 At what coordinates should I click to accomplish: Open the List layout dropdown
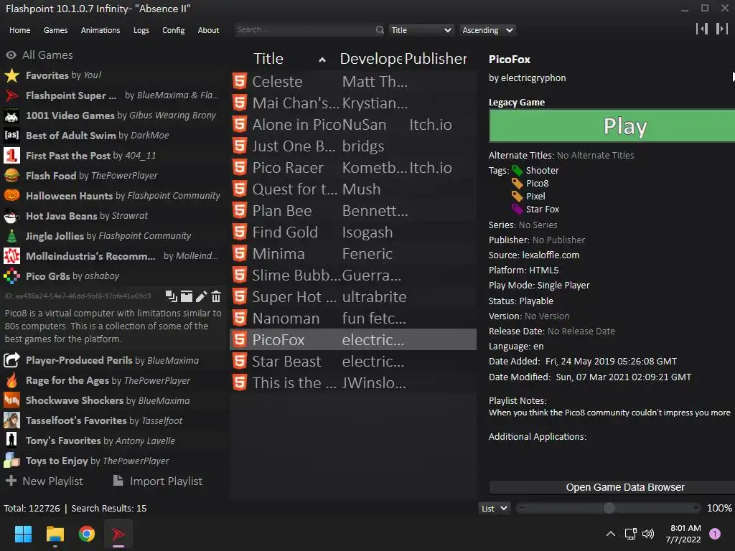pyautogui.click(x=495, y=509)
